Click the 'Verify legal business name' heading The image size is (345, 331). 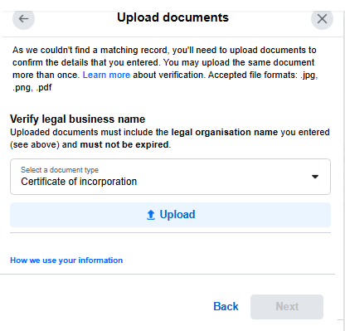[x=77, y=119]
